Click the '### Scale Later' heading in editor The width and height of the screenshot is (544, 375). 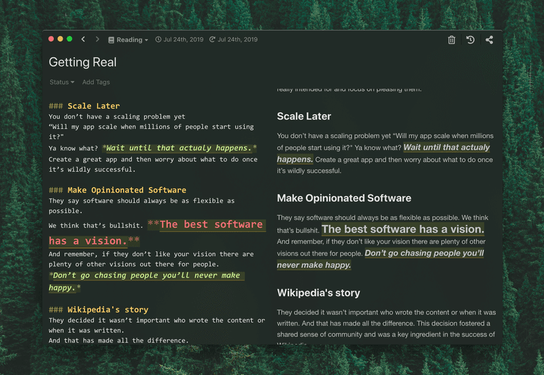(x=84, y=106)
